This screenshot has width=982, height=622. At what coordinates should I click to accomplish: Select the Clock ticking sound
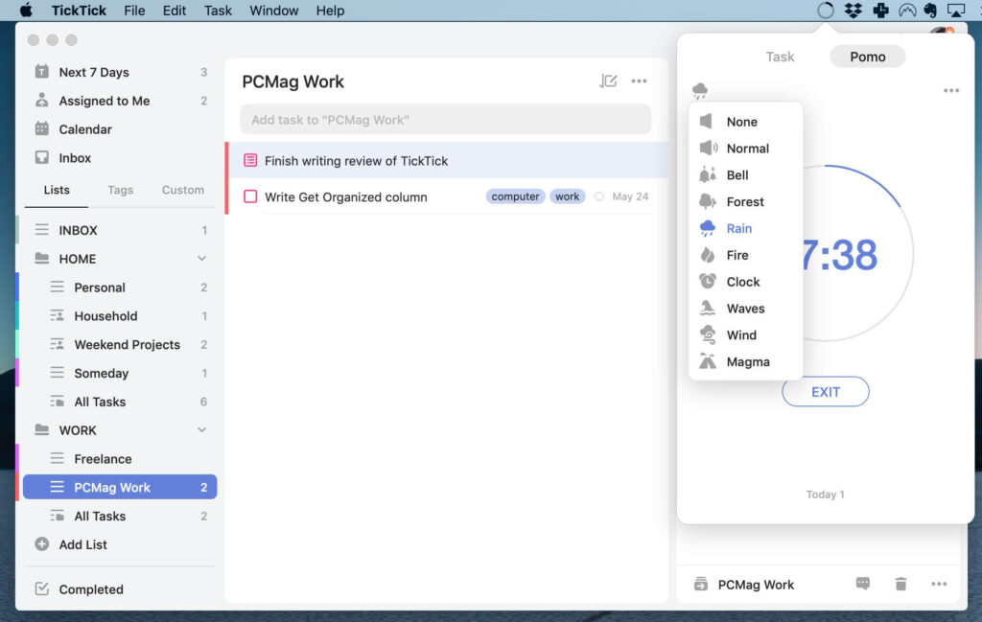(745, 282)
